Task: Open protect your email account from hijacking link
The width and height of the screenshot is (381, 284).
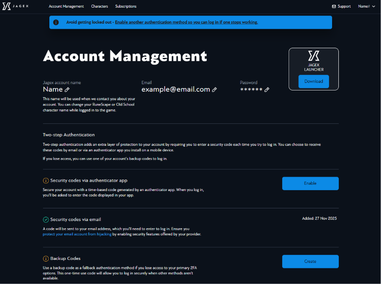Action: pos(77,234)
